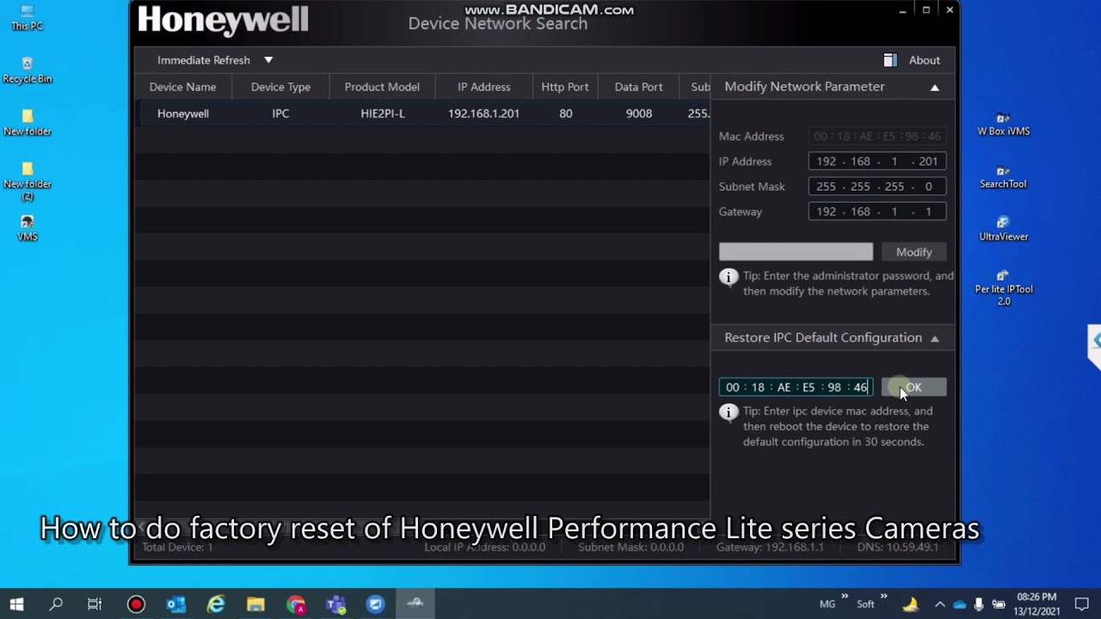The height and width of the screenshot is (619, 1101).
Task: Select the UltraViewer desktop shortcut
Action: (x=1003, y=229)
